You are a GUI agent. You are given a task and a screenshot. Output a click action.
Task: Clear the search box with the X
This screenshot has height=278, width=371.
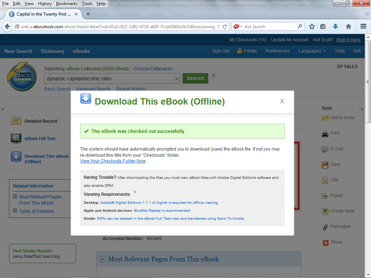176,79
